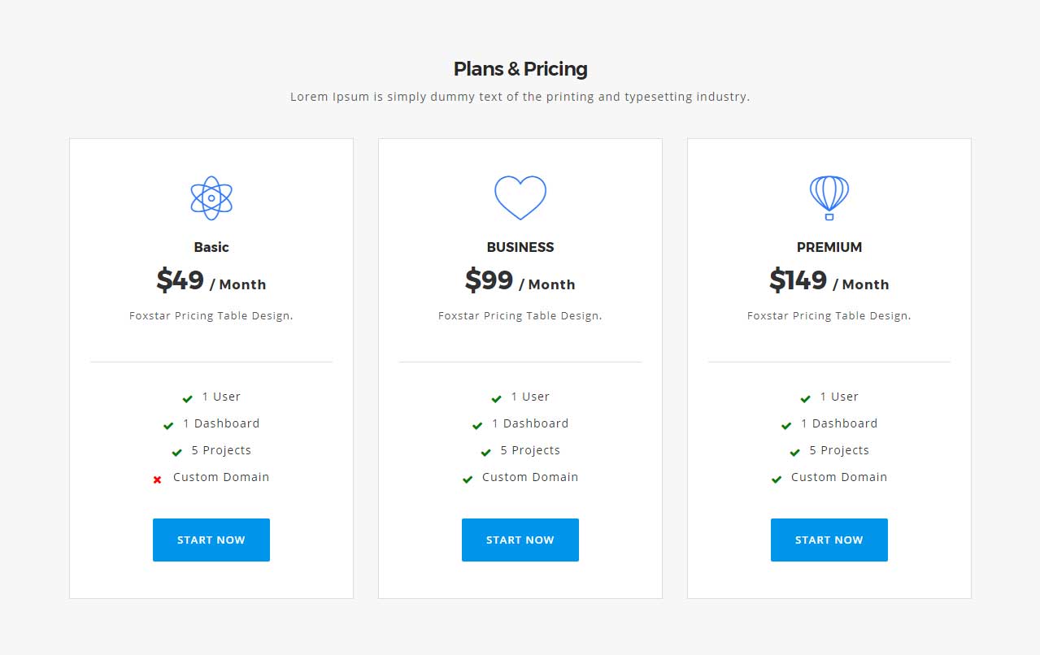Click green check beside Premium Custom Domain
The image size is (1040, 655).
(777, 479)
